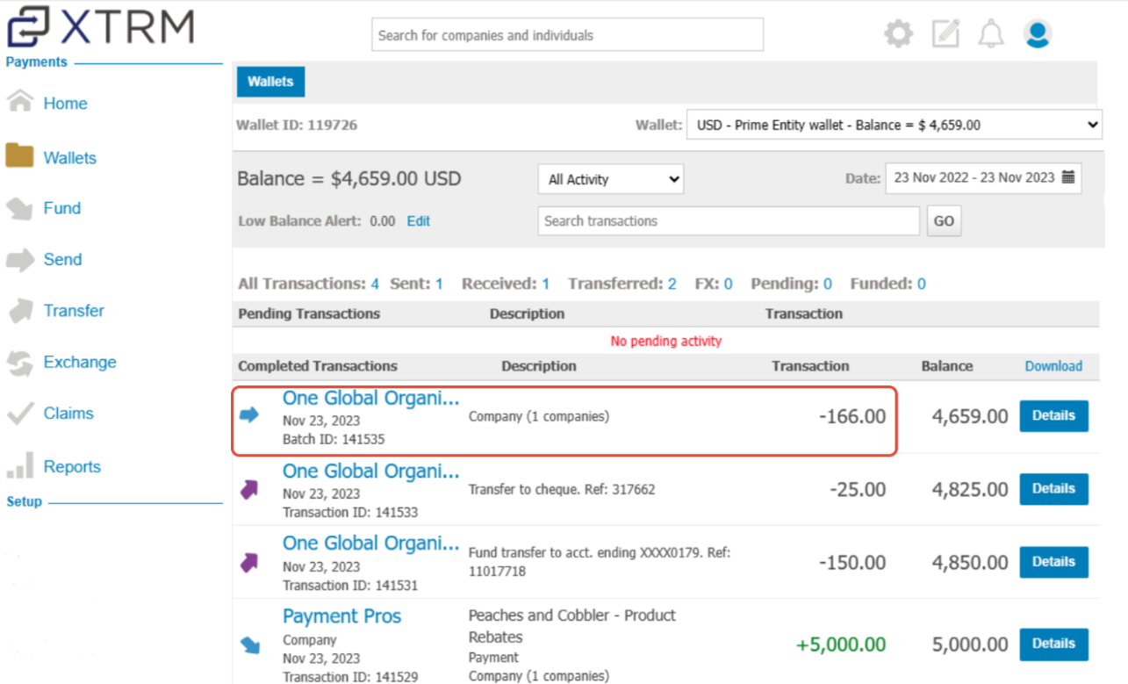Open Reports in sidebar menu

72,467
